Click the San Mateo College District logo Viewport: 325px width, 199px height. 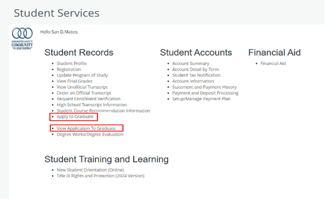[x=23, y=39]
